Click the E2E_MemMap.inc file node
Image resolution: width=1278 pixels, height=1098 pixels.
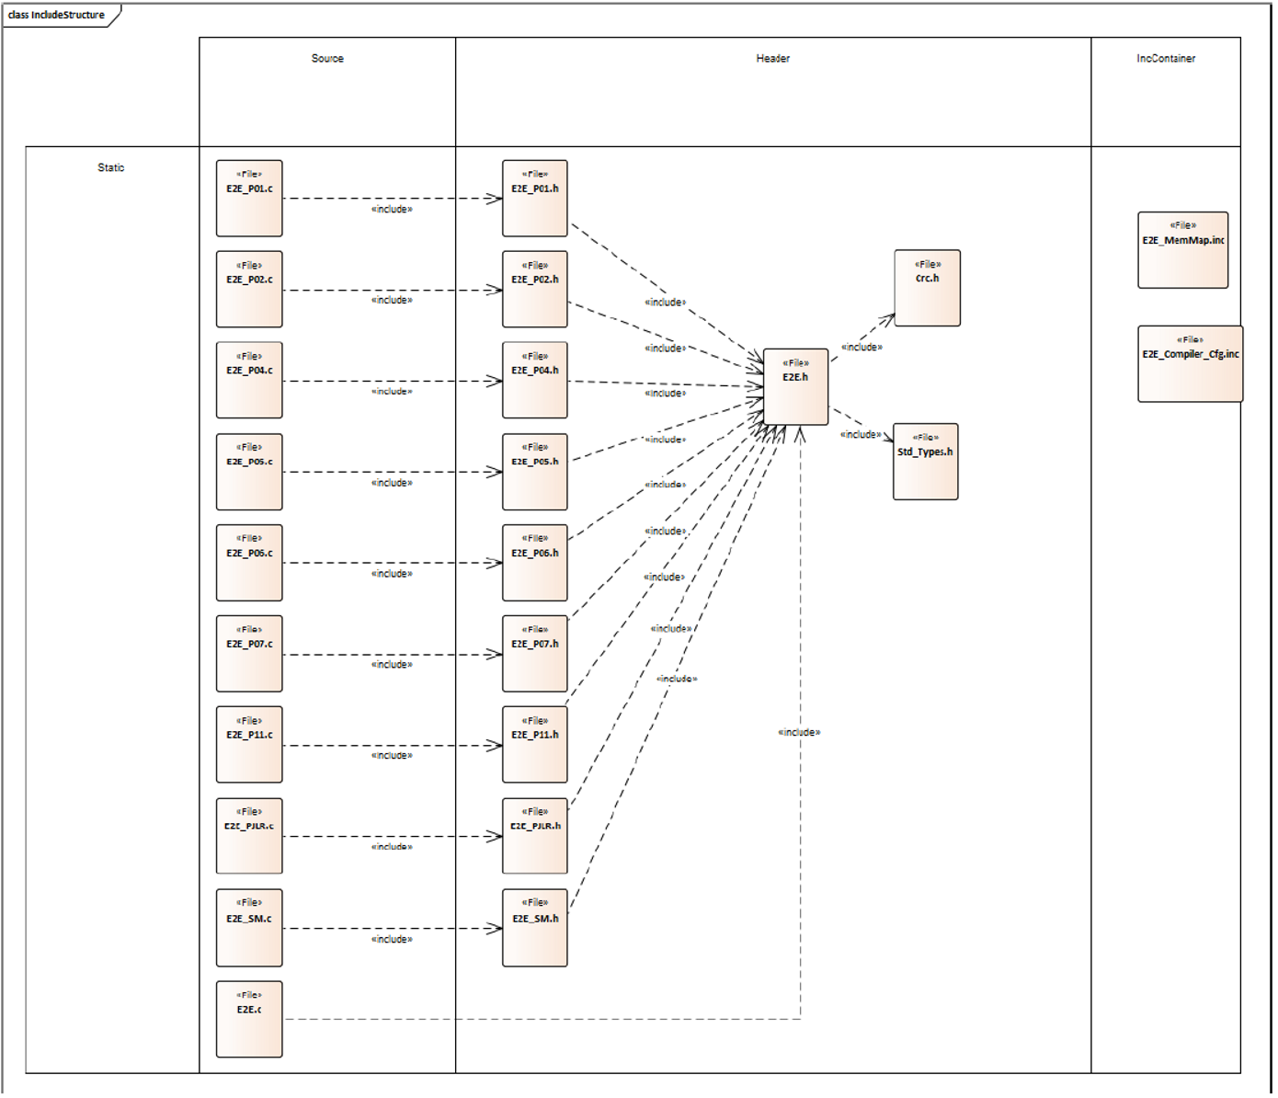click(x=1182, y=250)
